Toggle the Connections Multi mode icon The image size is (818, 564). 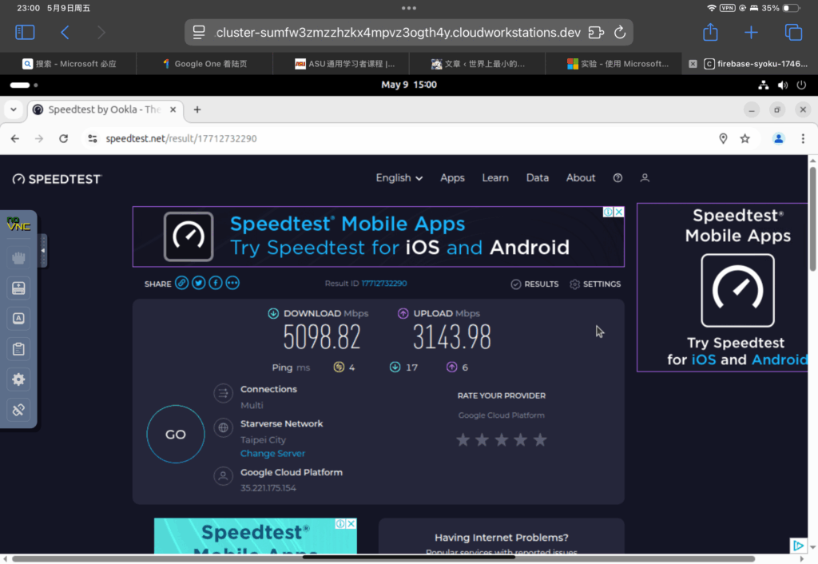pos(224,393)
